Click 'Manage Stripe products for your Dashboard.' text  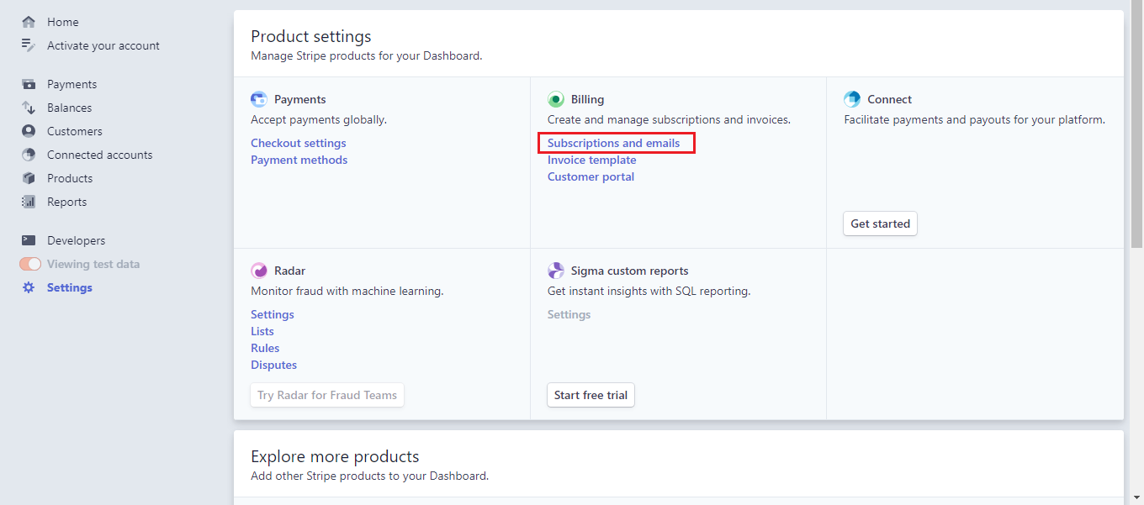tap(367, 56)
